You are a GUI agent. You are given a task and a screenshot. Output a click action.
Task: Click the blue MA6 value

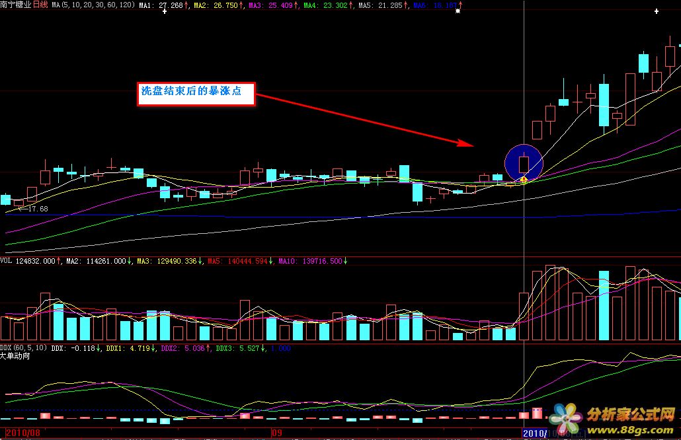click(438, 5)
